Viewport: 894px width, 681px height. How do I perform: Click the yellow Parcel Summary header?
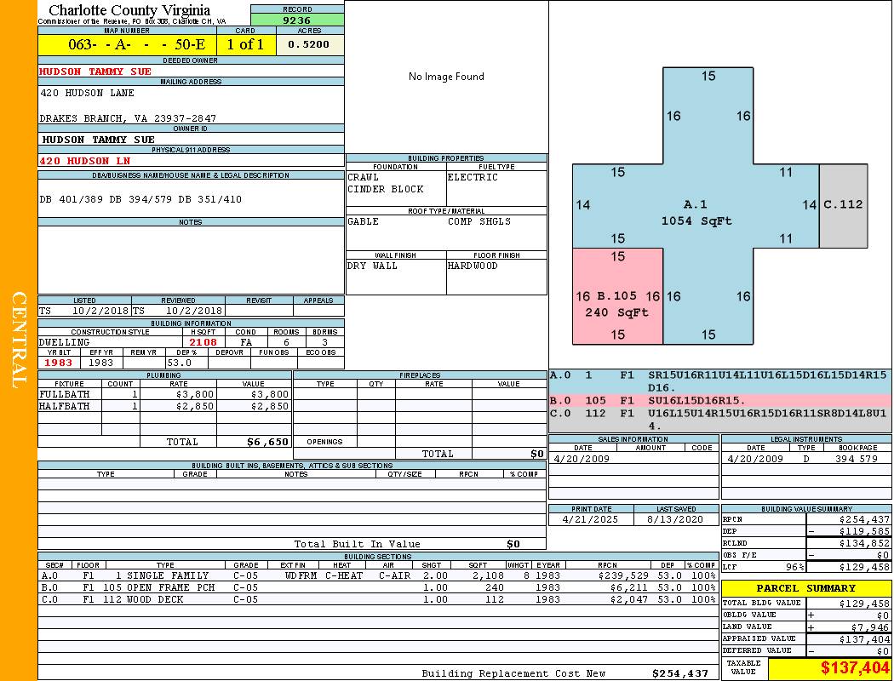(805, 588)
